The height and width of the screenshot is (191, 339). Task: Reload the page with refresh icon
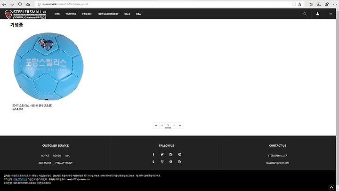click(x=20, y=4)
